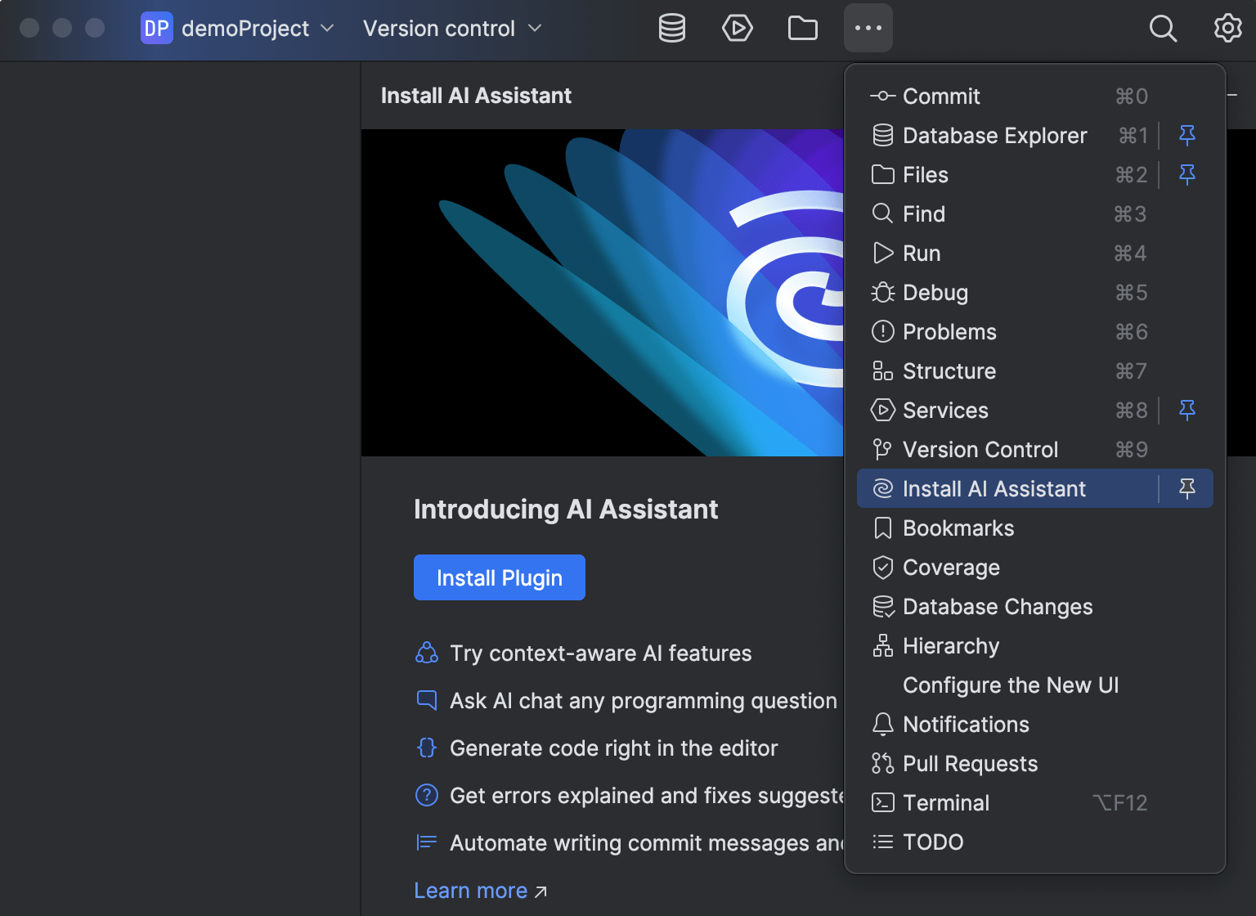1256x916 pixels.
Task: Open the IDE settings gear icon
Action: [x=1227, y=28]
